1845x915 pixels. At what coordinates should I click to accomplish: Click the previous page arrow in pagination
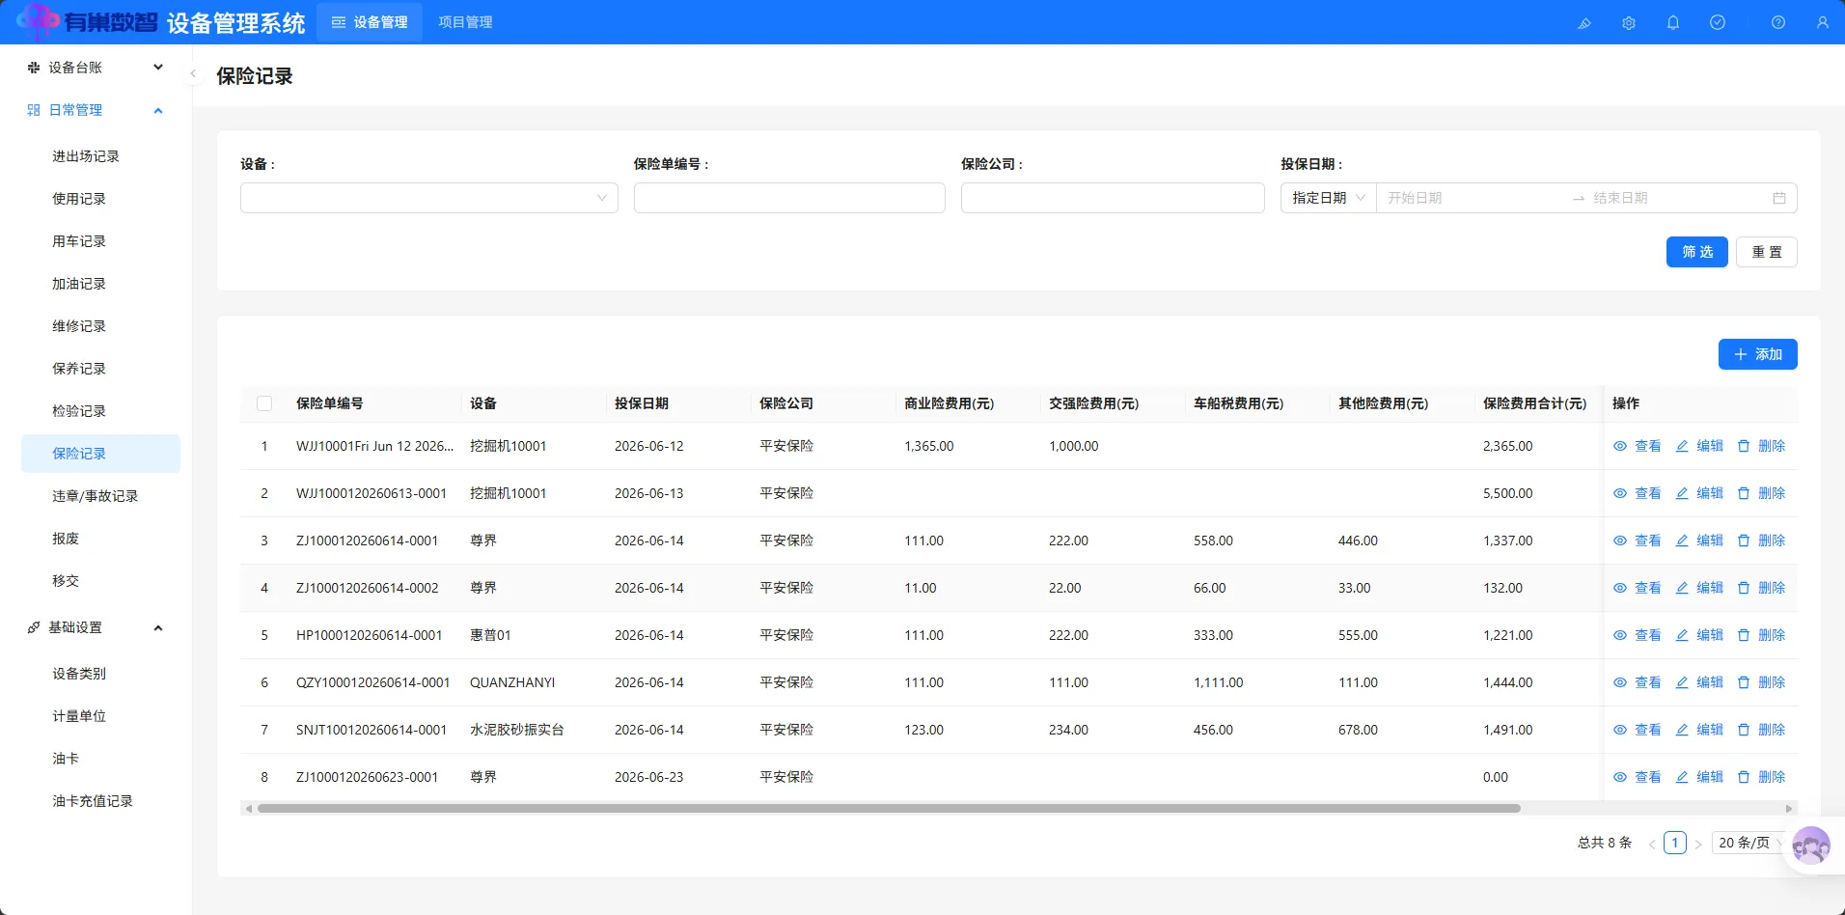coord(1652,844)
